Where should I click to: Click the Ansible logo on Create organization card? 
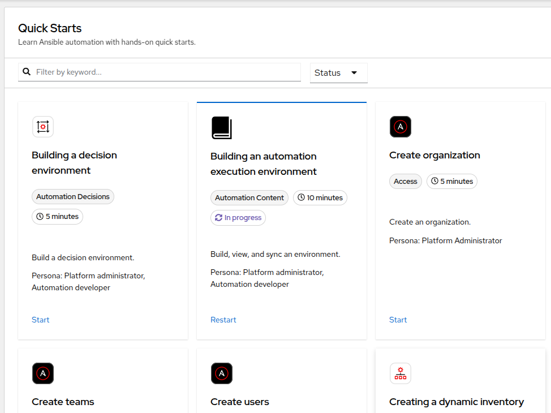(401, 127)
